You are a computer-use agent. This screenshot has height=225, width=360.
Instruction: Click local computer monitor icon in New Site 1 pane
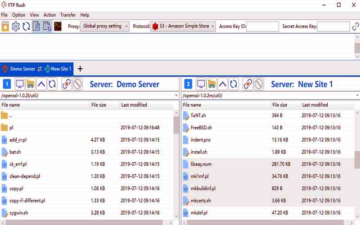point(201,84)
